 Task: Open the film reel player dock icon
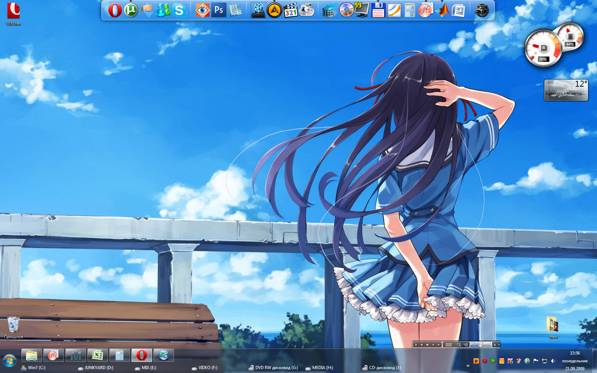pyautogui.click(x=258, y=10)
